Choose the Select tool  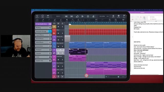coord(37,20)
